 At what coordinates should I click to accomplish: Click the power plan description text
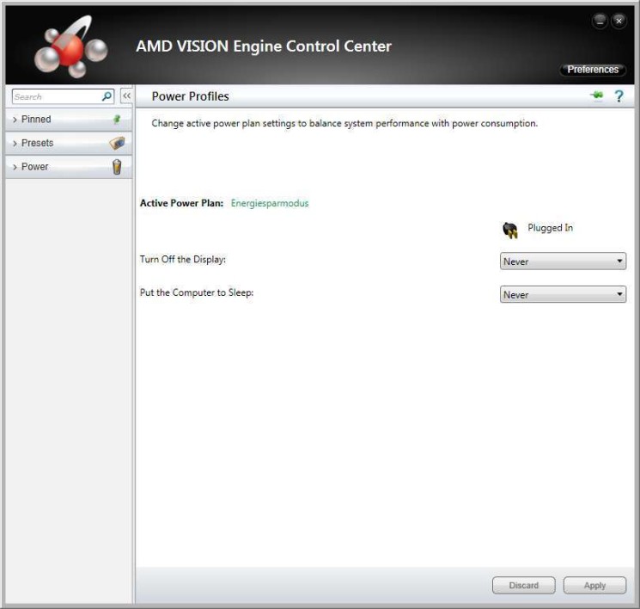(x=344, y=124)
